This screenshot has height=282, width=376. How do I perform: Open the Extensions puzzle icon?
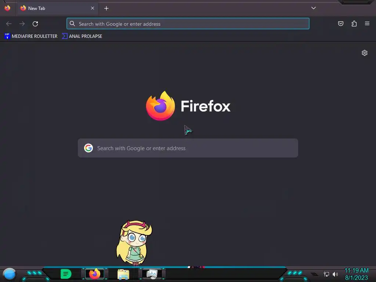point(354,23)
